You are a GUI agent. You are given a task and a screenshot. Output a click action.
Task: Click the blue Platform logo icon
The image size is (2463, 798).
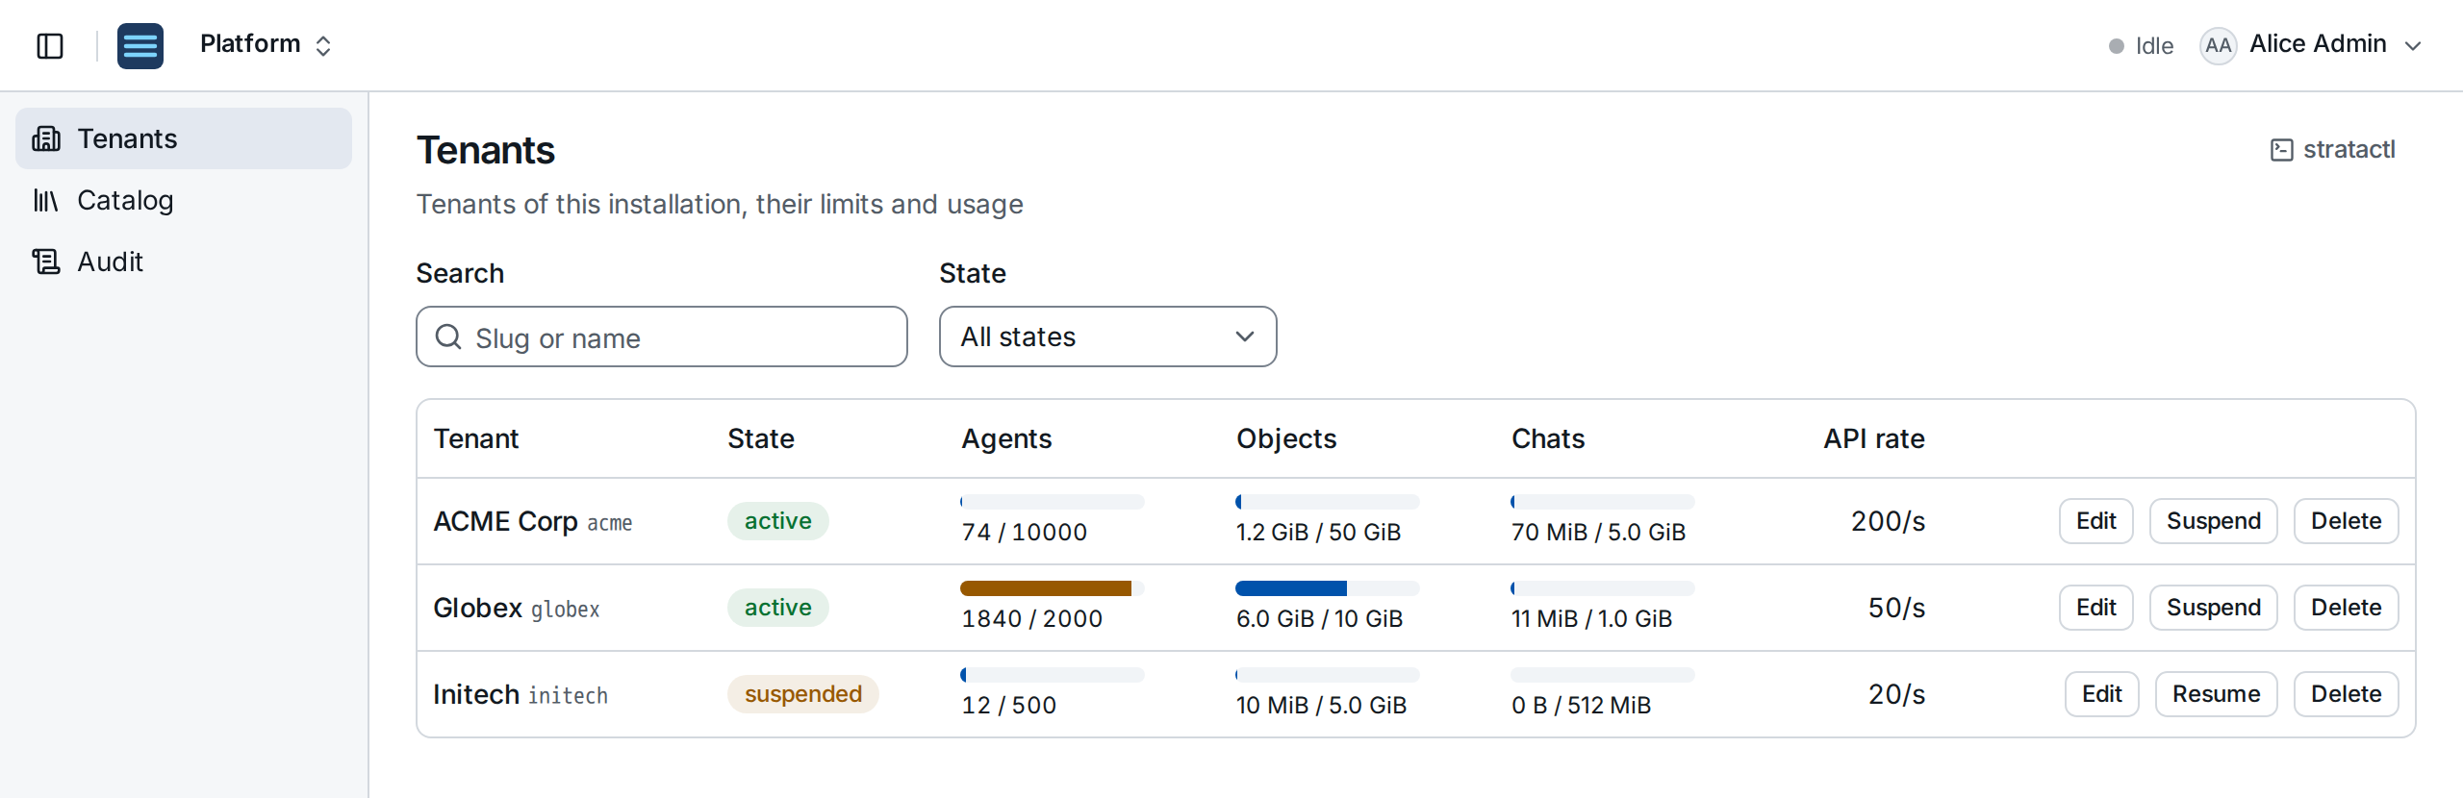point(140,45)
